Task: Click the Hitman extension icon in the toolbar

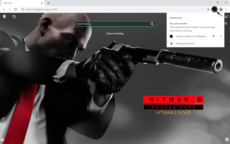Action: click(215, 9)
